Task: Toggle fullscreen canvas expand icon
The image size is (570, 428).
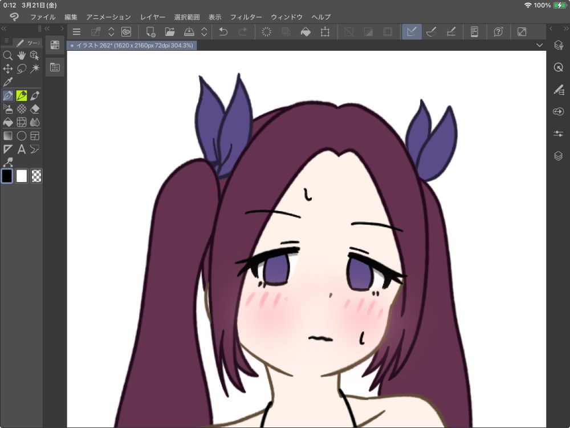Action: 522,31
